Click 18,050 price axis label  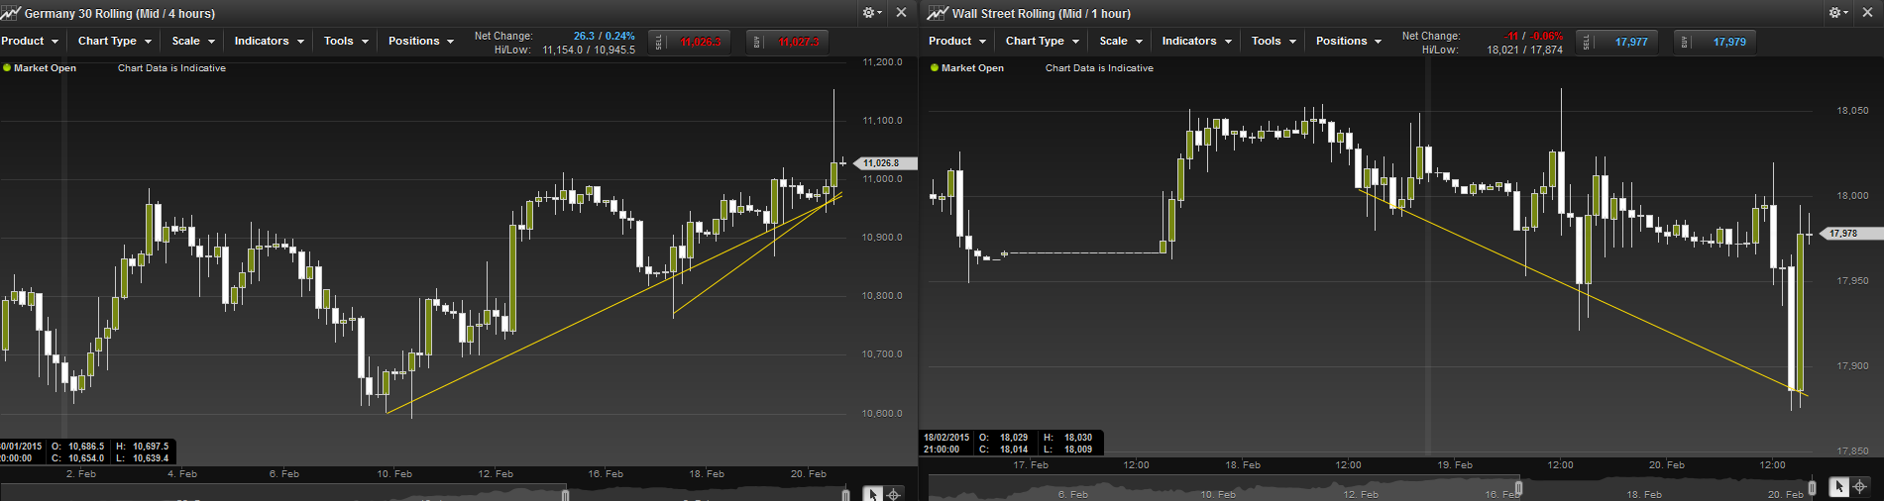[1852, 111]
